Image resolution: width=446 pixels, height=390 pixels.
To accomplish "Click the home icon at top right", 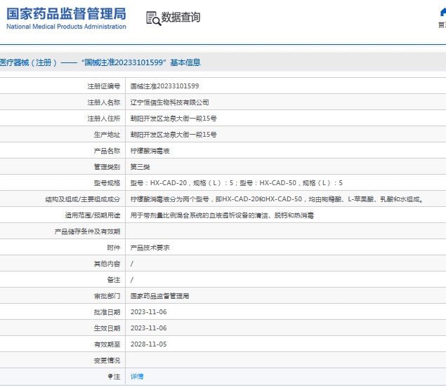I will 443,12.
